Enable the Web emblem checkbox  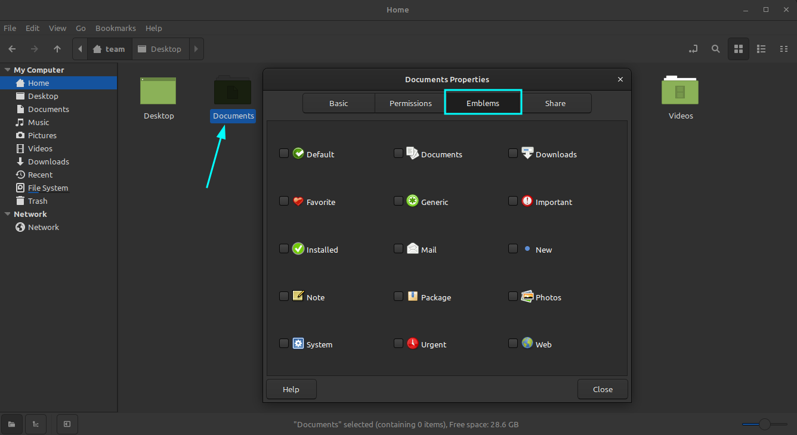tap(512, 343)
